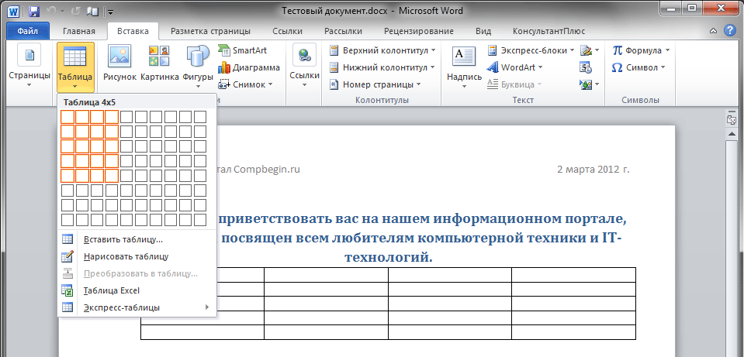Image resolution: width=744 pixels, height=357 pixels.
Task: Open the Верхний колонтитул header dropdown
Action: (382, 50)
